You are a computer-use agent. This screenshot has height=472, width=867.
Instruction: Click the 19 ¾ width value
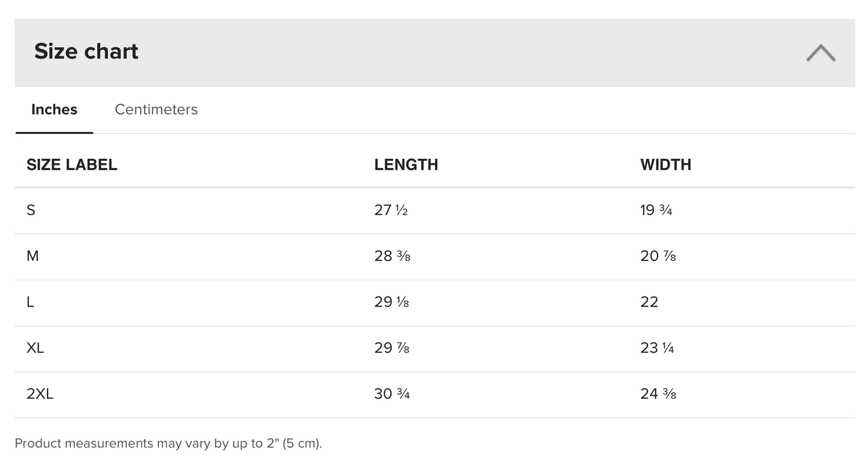click(x=656, y=211)
